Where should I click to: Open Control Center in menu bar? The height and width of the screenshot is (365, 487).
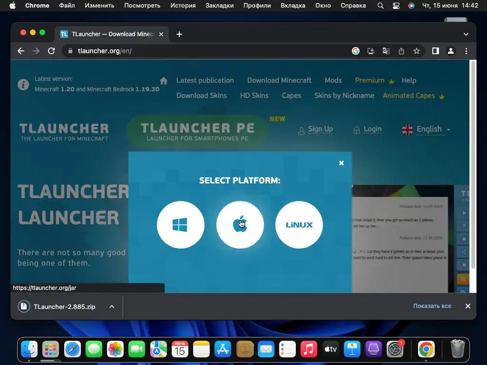(x=396, y=6)
